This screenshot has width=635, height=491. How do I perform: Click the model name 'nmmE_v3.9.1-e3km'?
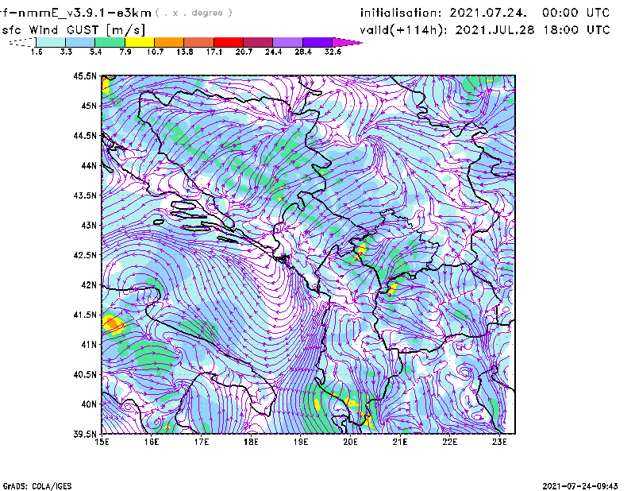(84, 13)
